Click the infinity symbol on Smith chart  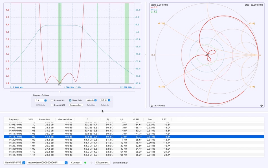(260, 55)
